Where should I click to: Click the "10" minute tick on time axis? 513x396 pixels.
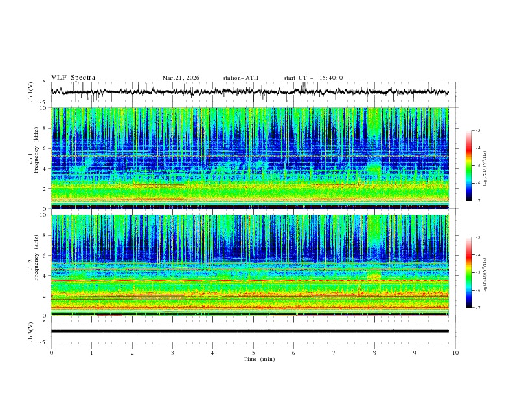coord(455,353)
